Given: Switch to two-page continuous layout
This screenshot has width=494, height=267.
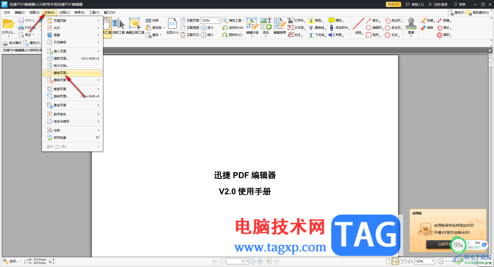Looking at the screenshot, I should point(409,261).
